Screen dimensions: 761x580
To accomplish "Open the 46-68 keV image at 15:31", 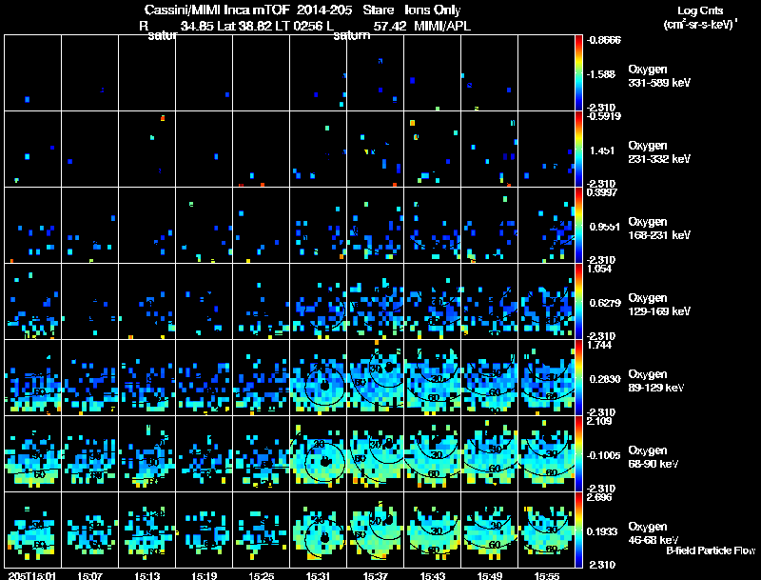I will pyautogui.click(x=319, y=530).
